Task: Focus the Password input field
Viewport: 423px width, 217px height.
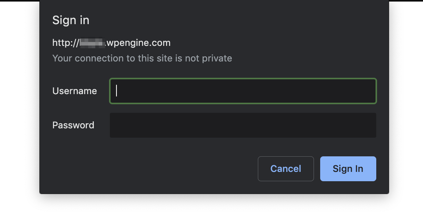Action: [x=243, y=125]
